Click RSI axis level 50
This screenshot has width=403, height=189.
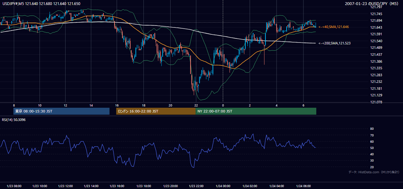[372, 148]
